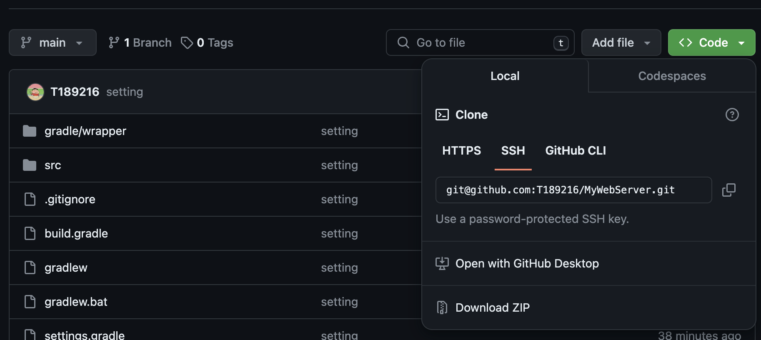Expand the Add file dropdown
Screen dimensions: 761x340
[x=621, y=42]
